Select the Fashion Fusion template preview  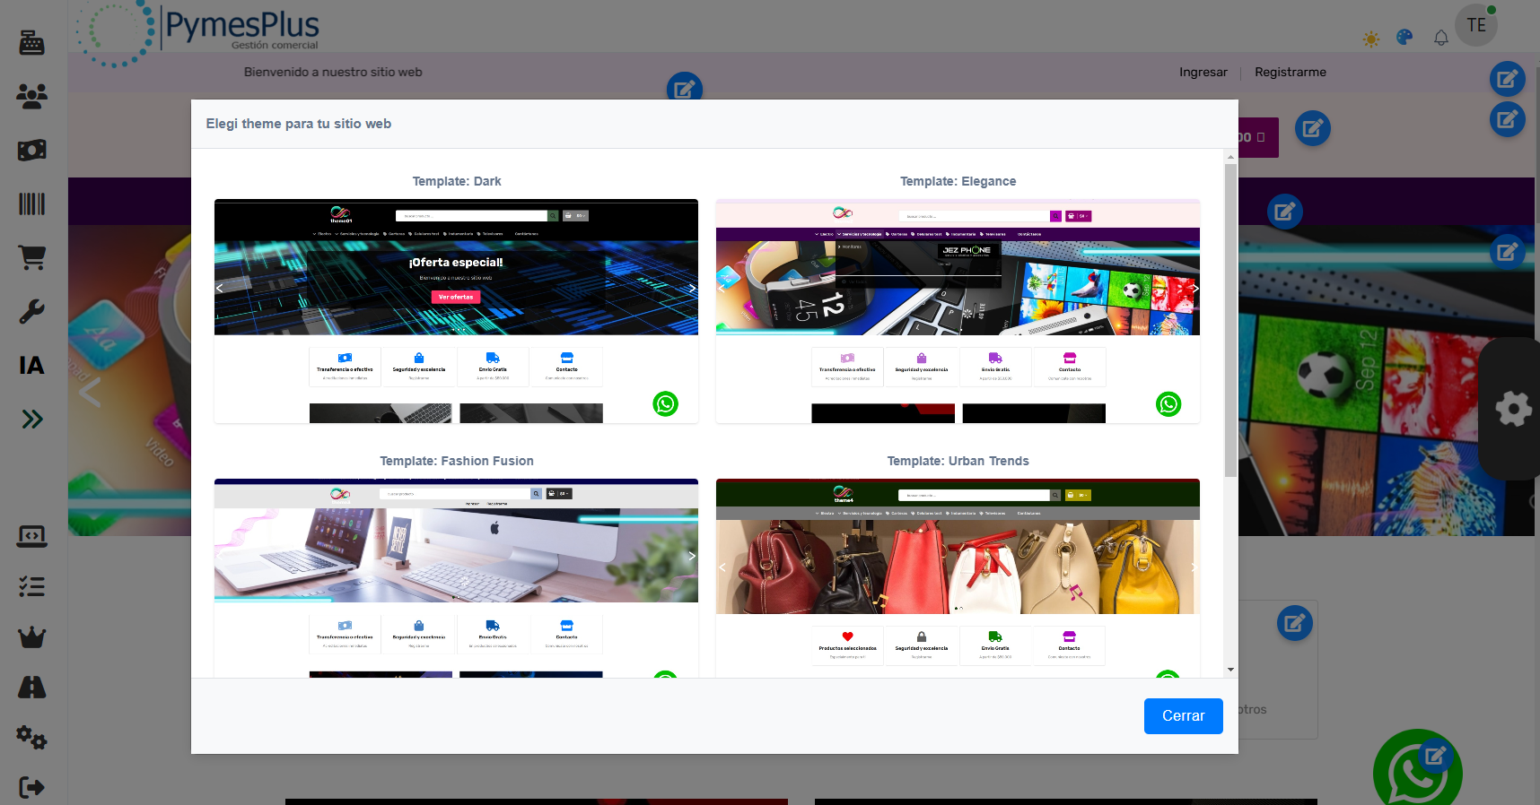click(x=456, y=576)
